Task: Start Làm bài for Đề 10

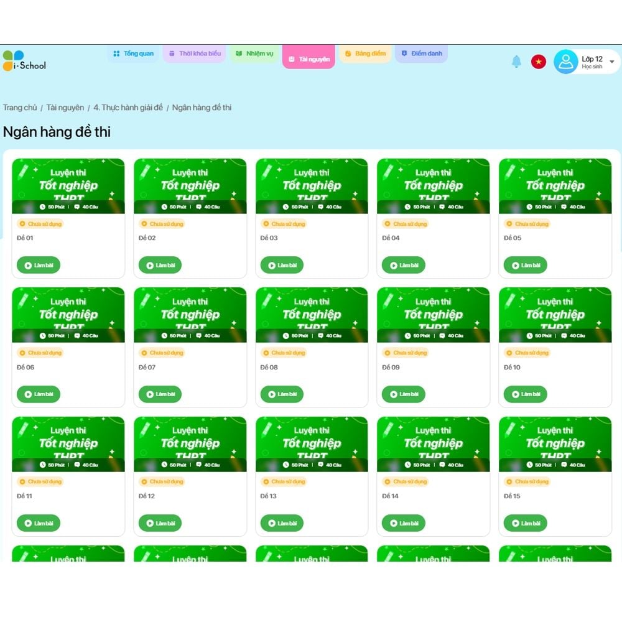Action: 525,394
